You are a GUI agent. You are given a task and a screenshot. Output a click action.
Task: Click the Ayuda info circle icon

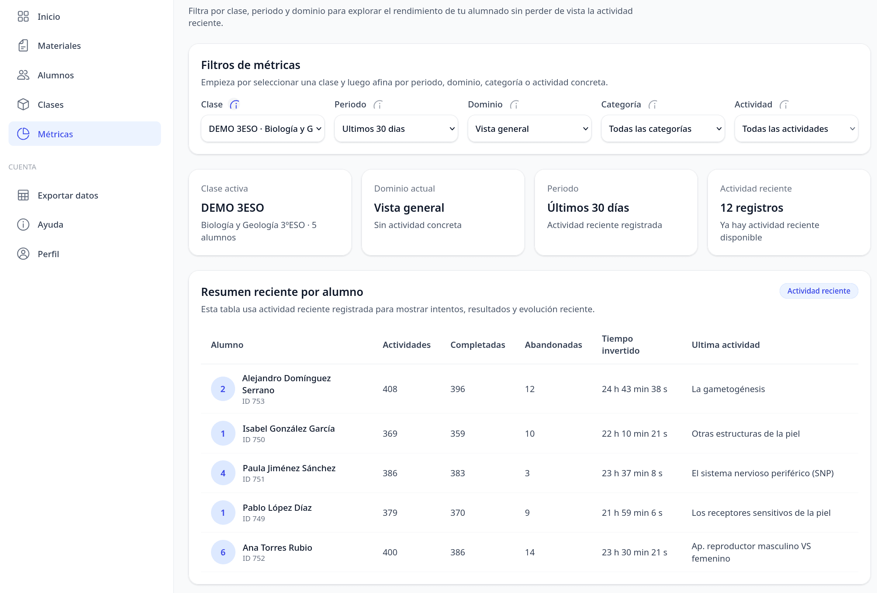(x=23, y=225)
